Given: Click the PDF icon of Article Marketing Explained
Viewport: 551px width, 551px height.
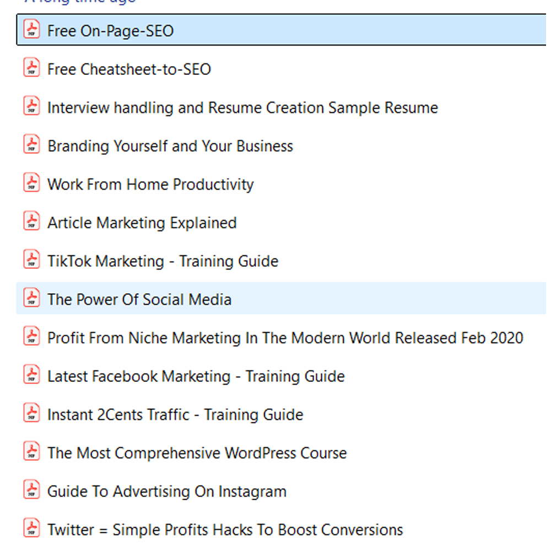Looking at the screenshot, I should pyautogui.click(x=32, y=222).
